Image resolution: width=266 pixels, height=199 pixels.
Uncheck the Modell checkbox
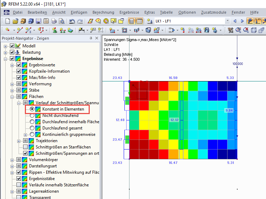coord(12,46)
